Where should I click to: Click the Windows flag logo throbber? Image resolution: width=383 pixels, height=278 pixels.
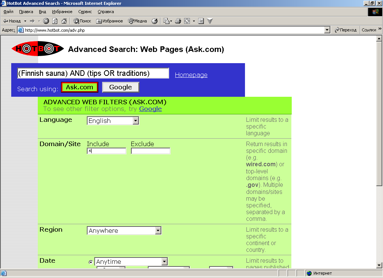tap(375, 12)
